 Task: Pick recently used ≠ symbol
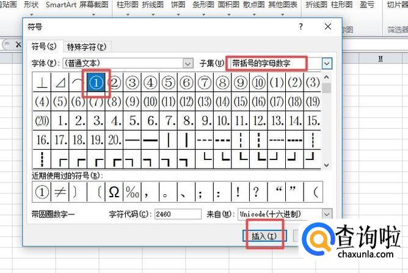pos(60,192)
